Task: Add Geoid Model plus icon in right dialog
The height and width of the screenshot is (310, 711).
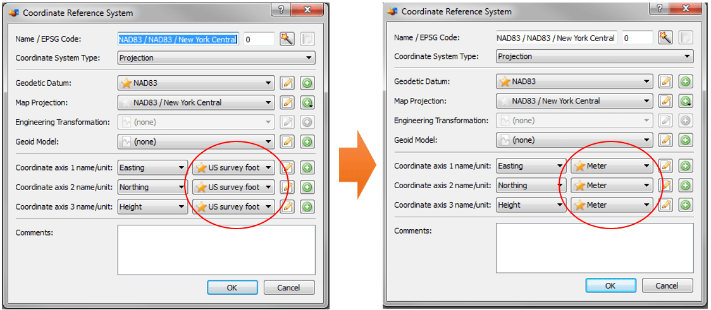Action: [x=686, y=140]
